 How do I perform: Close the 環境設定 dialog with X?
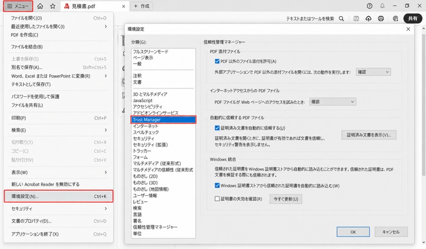408,29
